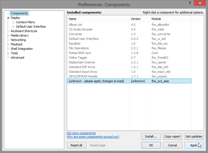208x153 pixels.
Task: Open the Context Menu preferences page
Action: [25, 22]
